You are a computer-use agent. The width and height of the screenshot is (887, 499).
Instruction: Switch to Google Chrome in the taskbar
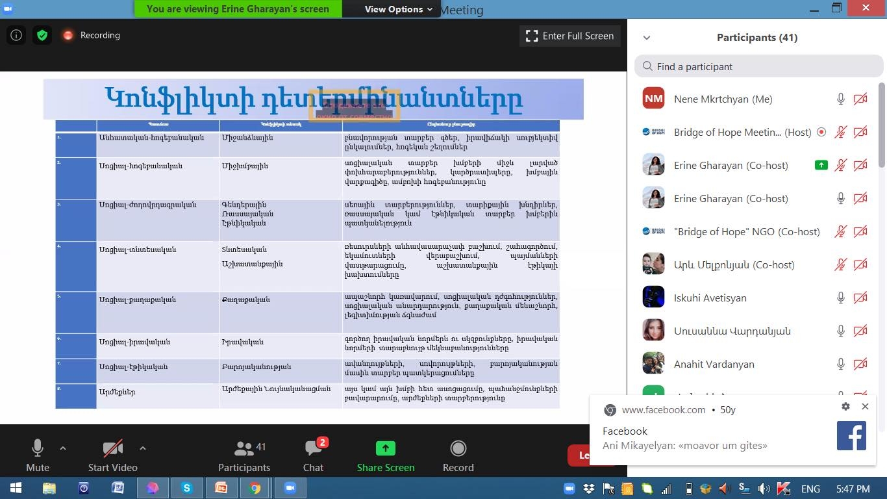255,488
